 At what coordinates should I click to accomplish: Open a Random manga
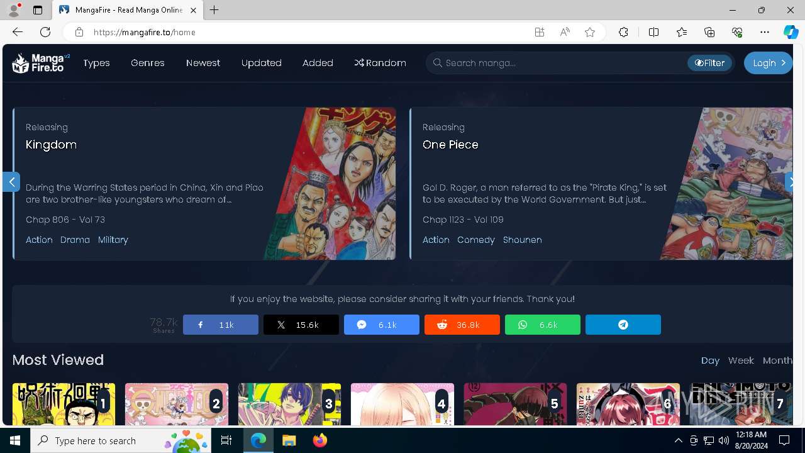tap(380, 63)
